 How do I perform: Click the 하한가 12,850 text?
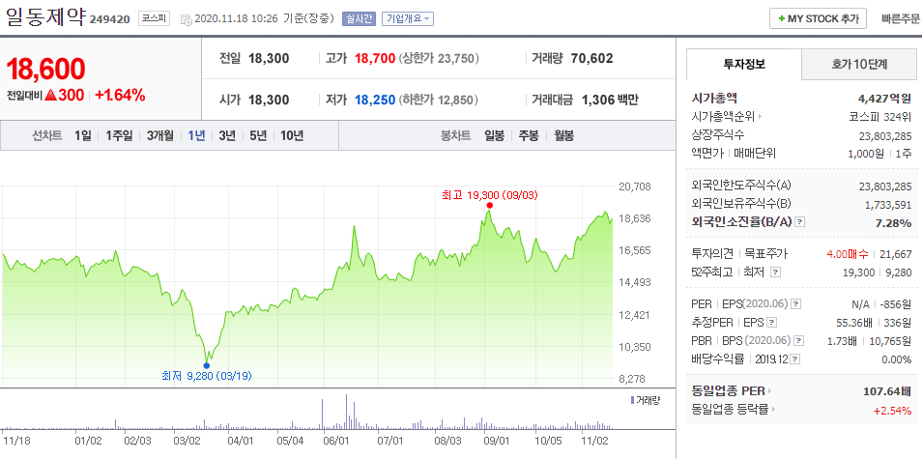click(439, 100)
